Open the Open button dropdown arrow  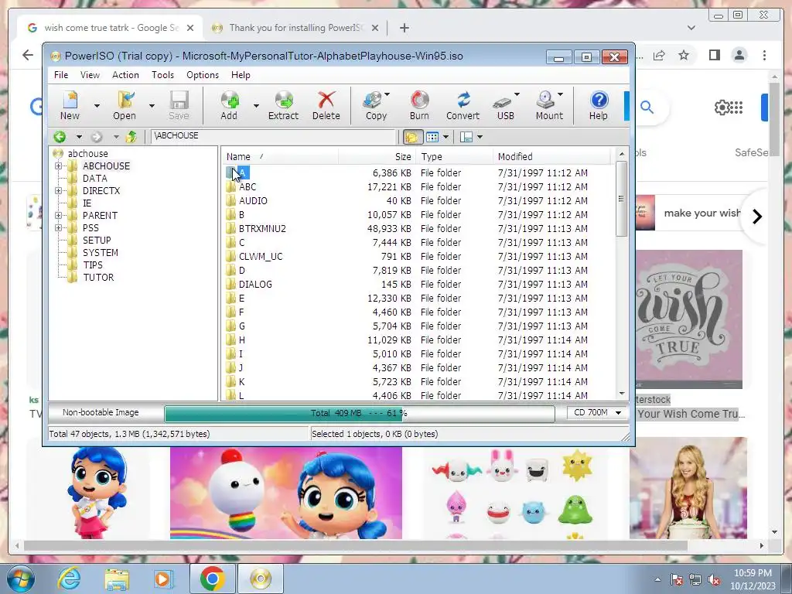[x=152, y=105]
